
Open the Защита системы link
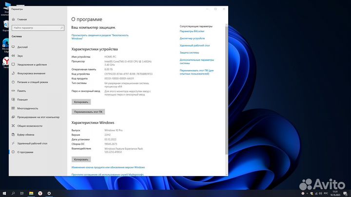[x=189, y=52]
